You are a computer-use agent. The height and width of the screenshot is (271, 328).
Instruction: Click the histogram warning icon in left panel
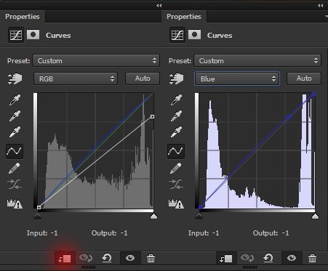(15, 203)
